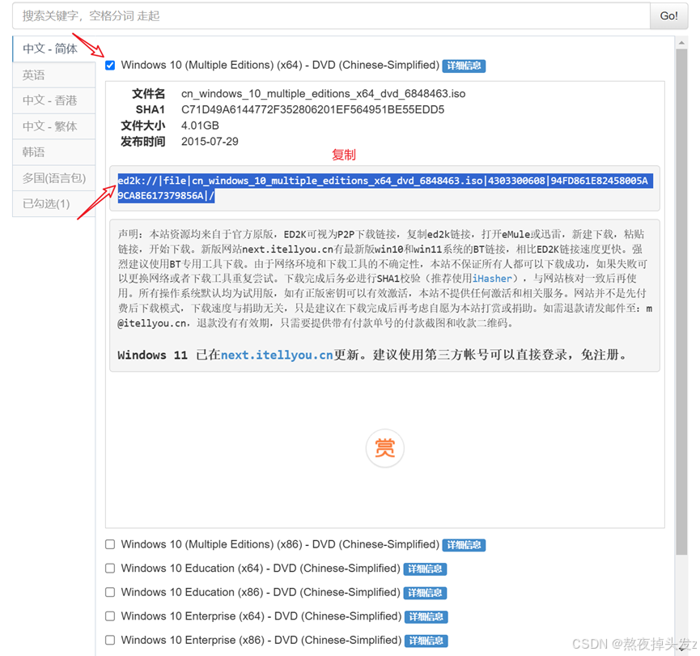The width and height of the screenshot is (700, 656).
Task: Open 详细信息 for Education x86
Action: (x=425, y=593)
